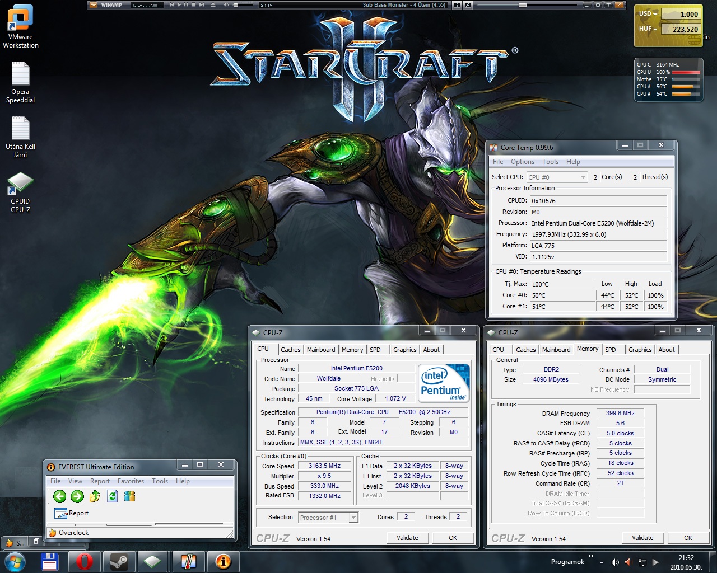Open the Utána Kell Járni desktop file
Image resolution: width=717 pixels, height=573 pixels.
tap(20, 137)
